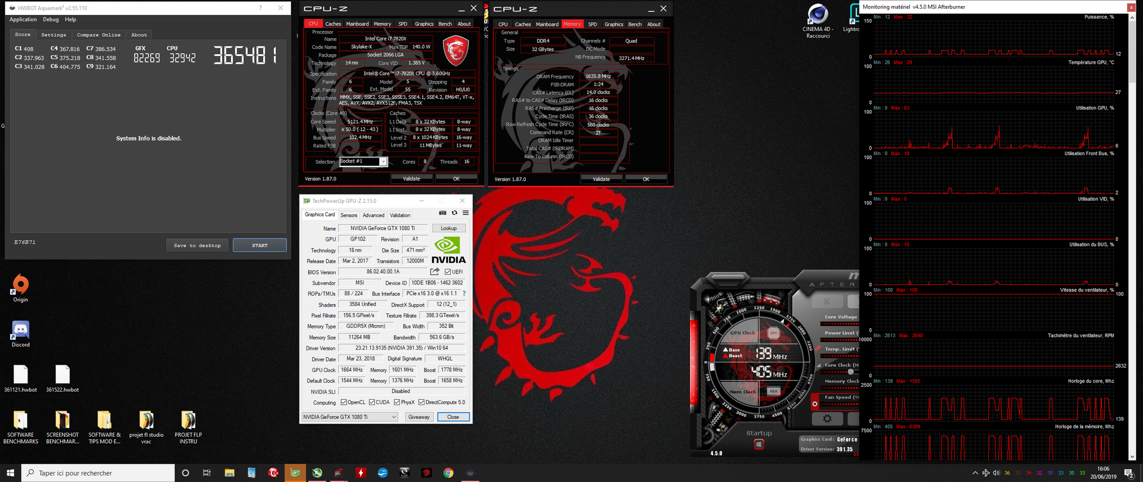Toggle Afterburner Startup Windows icon

click(759, 444)
